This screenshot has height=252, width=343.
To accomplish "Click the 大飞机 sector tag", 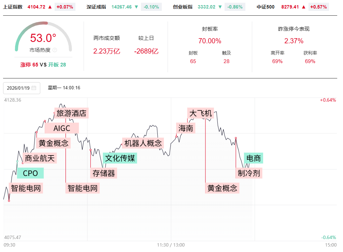I will click(201, 113).
